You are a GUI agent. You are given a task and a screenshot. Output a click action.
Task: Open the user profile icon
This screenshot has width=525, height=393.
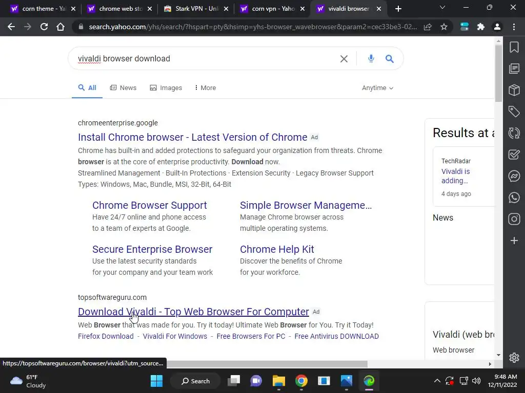tap(497, 27)
